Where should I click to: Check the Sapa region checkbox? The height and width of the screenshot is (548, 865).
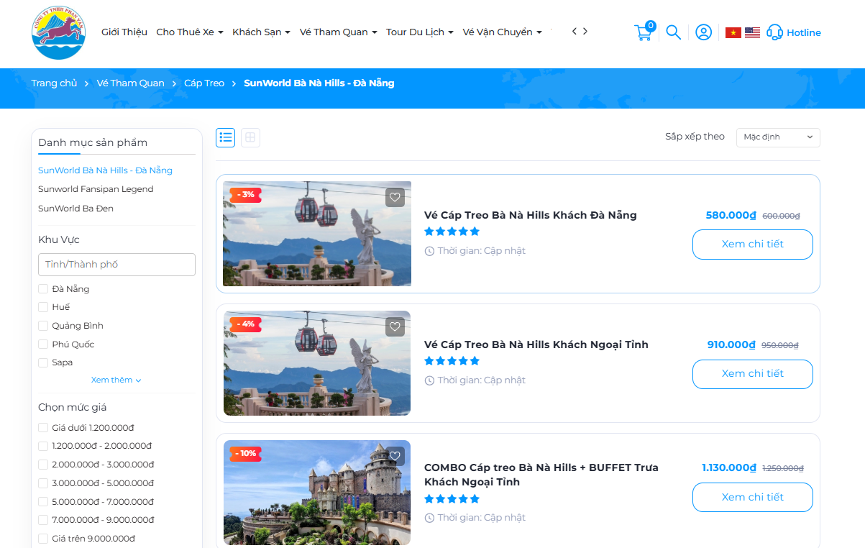43,362
